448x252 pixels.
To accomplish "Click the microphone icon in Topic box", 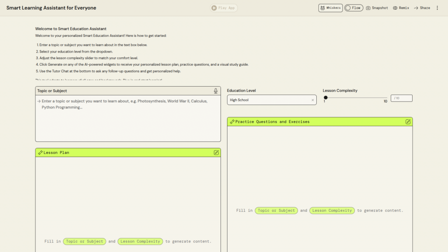I will pos(216,91).
